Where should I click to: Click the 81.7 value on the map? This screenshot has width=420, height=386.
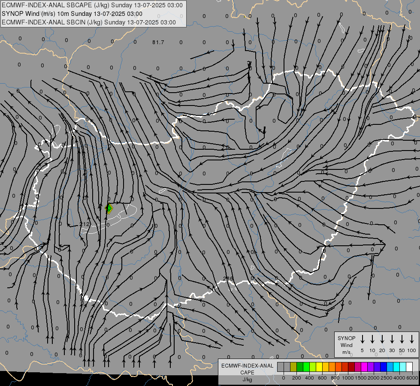(x=158, y=42)
